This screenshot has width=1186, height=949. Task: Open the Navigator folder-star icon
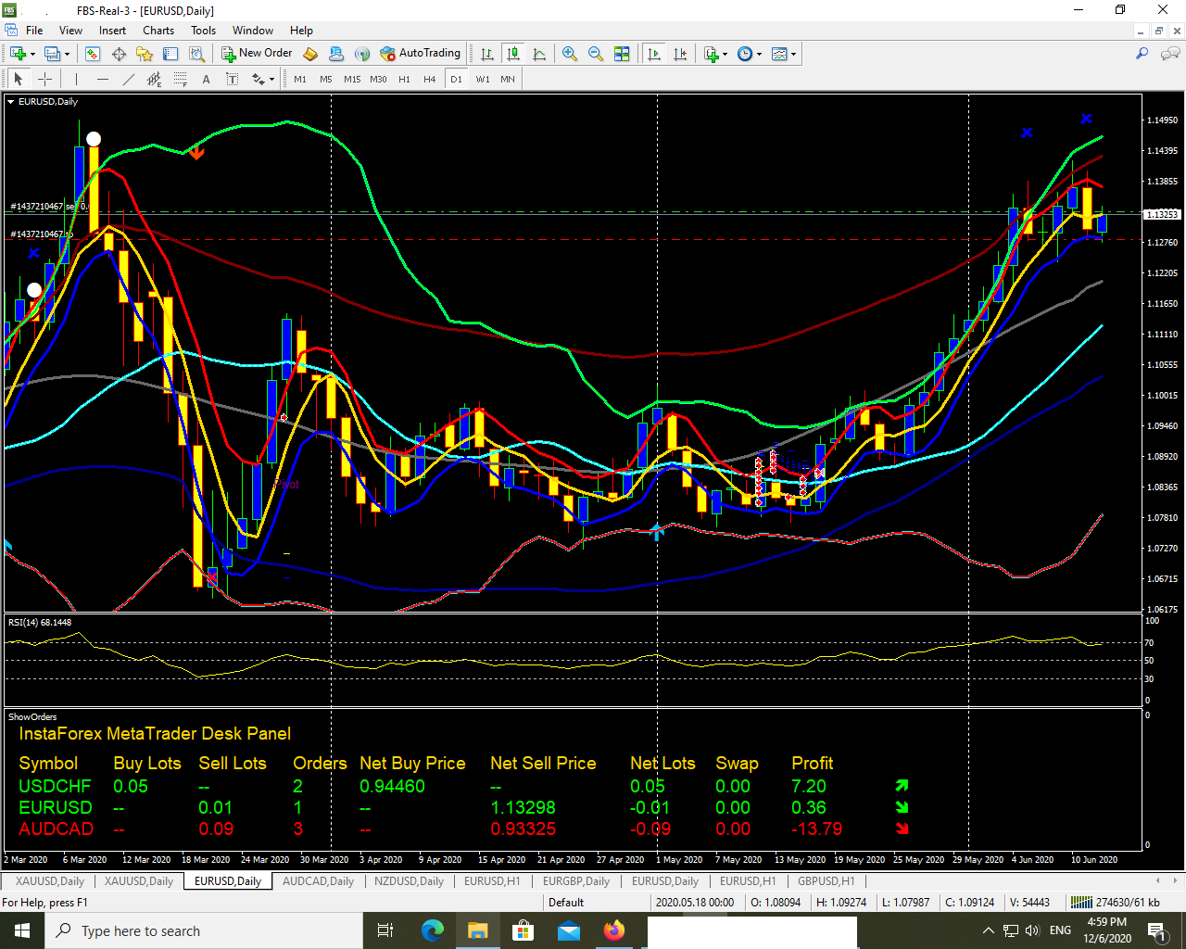(x=145, y=54)
